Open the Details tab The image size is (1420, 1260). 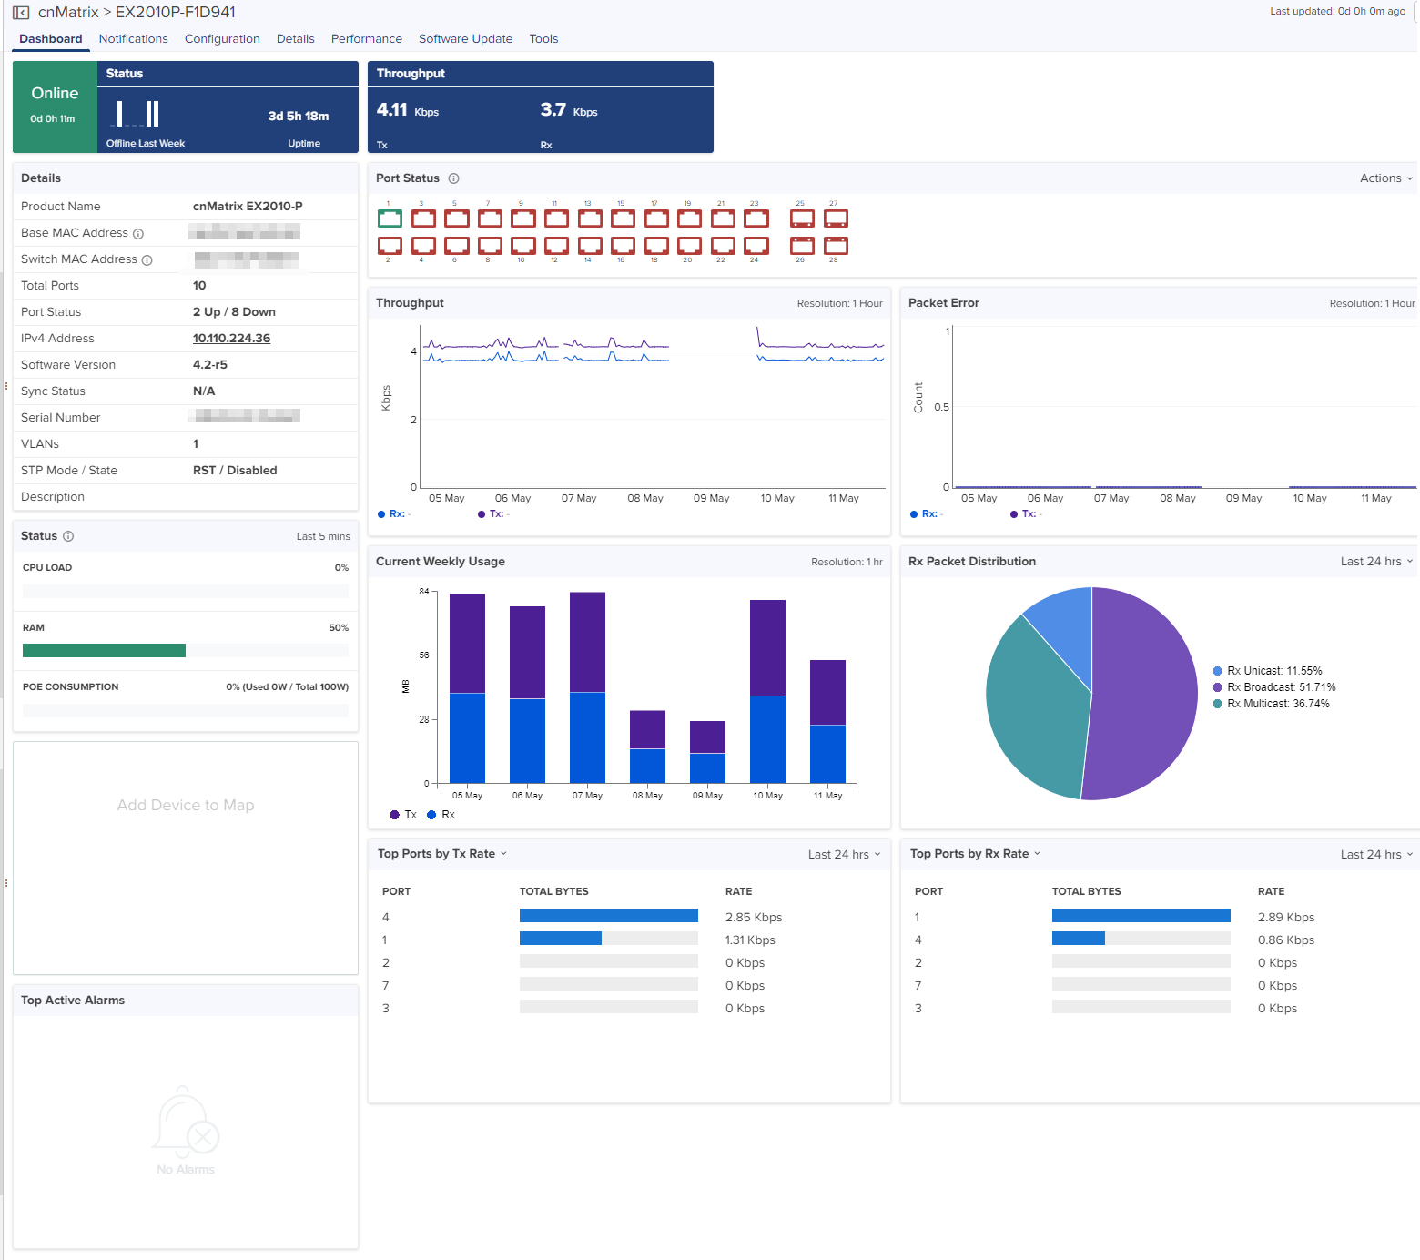point(296,38)
